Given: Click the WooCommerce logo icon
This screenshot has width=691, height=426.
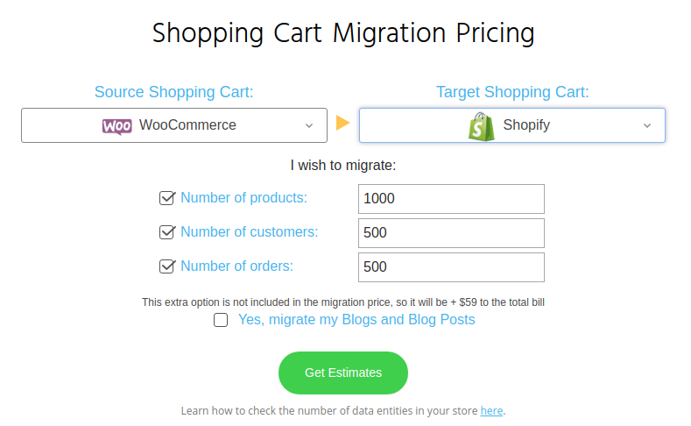Looking at the screenshot, I should point(116,126).
